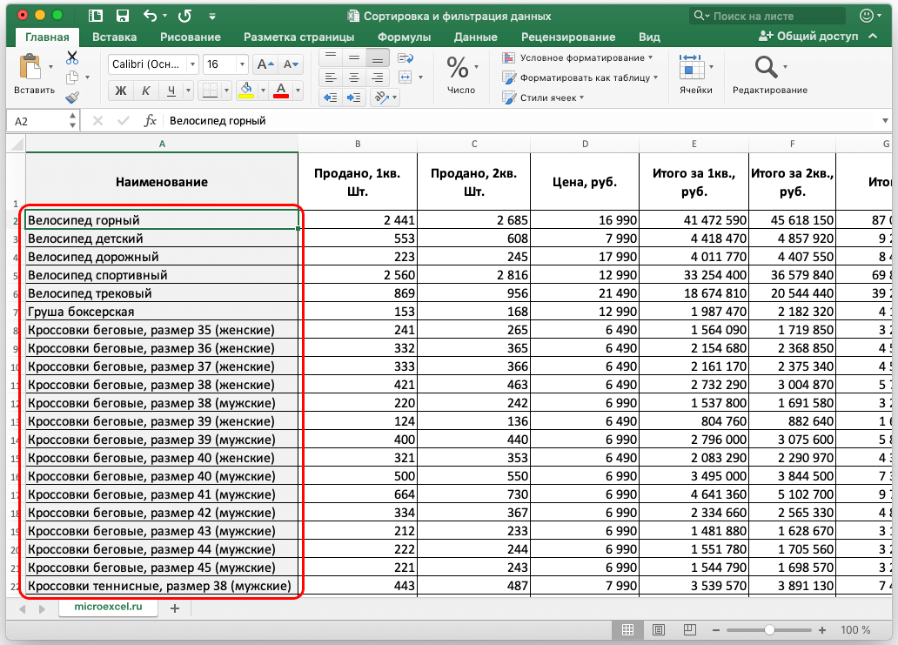Image resolution: width=898 pixels, height=645 pixels.
Task: Click the Cut scissors icon
Action: [72, 57]
